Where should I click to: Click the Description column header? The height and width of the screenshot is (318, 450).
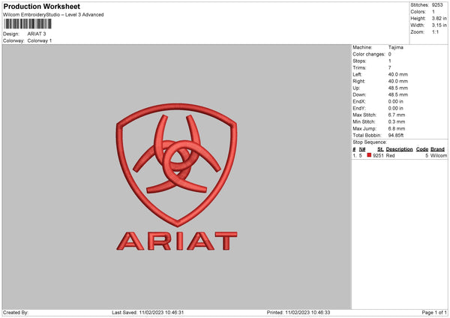399,149
